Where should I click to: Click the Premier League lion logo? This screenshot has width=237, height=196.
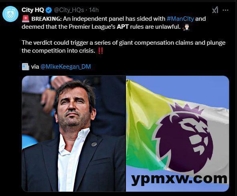[x=183, y=139]
